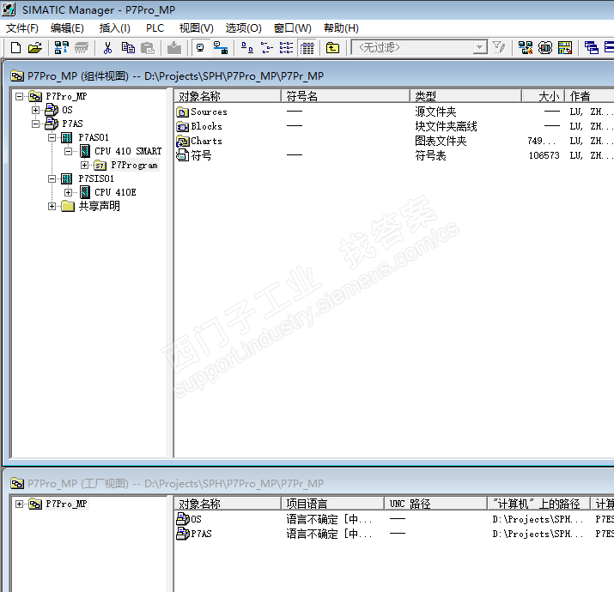Image resolution: width=614 pixels, height=592 pixels.
Task: Open the PLC menu
Action: (x=155, y=28)
